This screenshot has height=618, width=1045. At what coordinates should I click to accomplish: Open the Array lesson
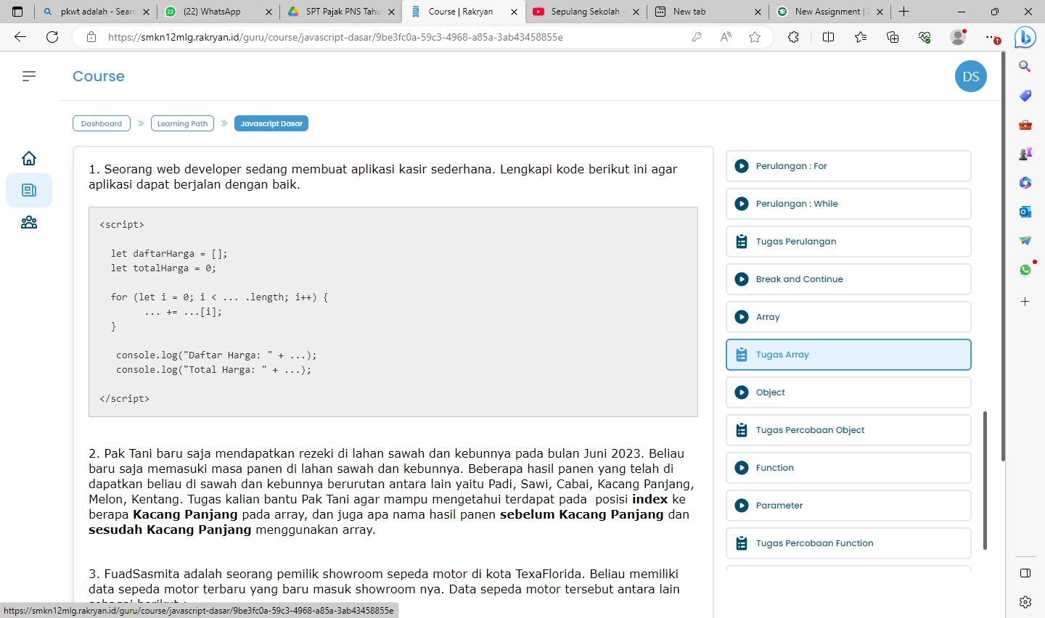pos(848,317)
